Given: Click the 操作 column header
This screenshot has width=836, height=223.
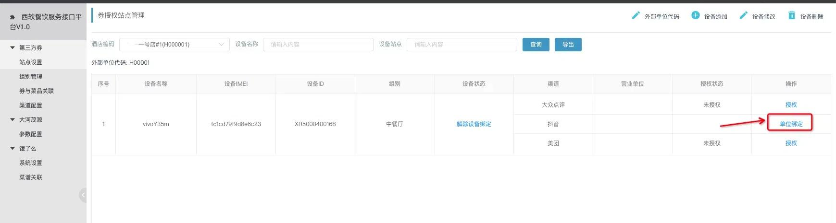Looking at the screenshot, I should pos(791,83).
